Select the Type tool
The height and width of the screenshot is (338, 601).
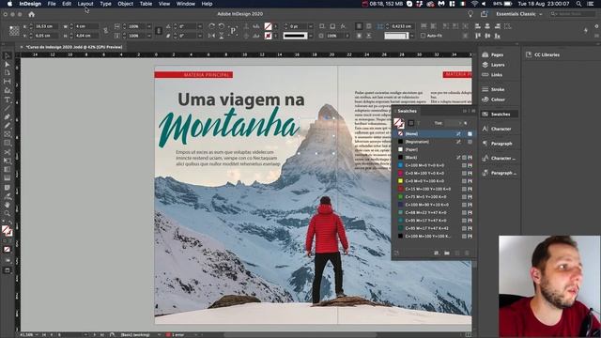(x=7, y=100)
